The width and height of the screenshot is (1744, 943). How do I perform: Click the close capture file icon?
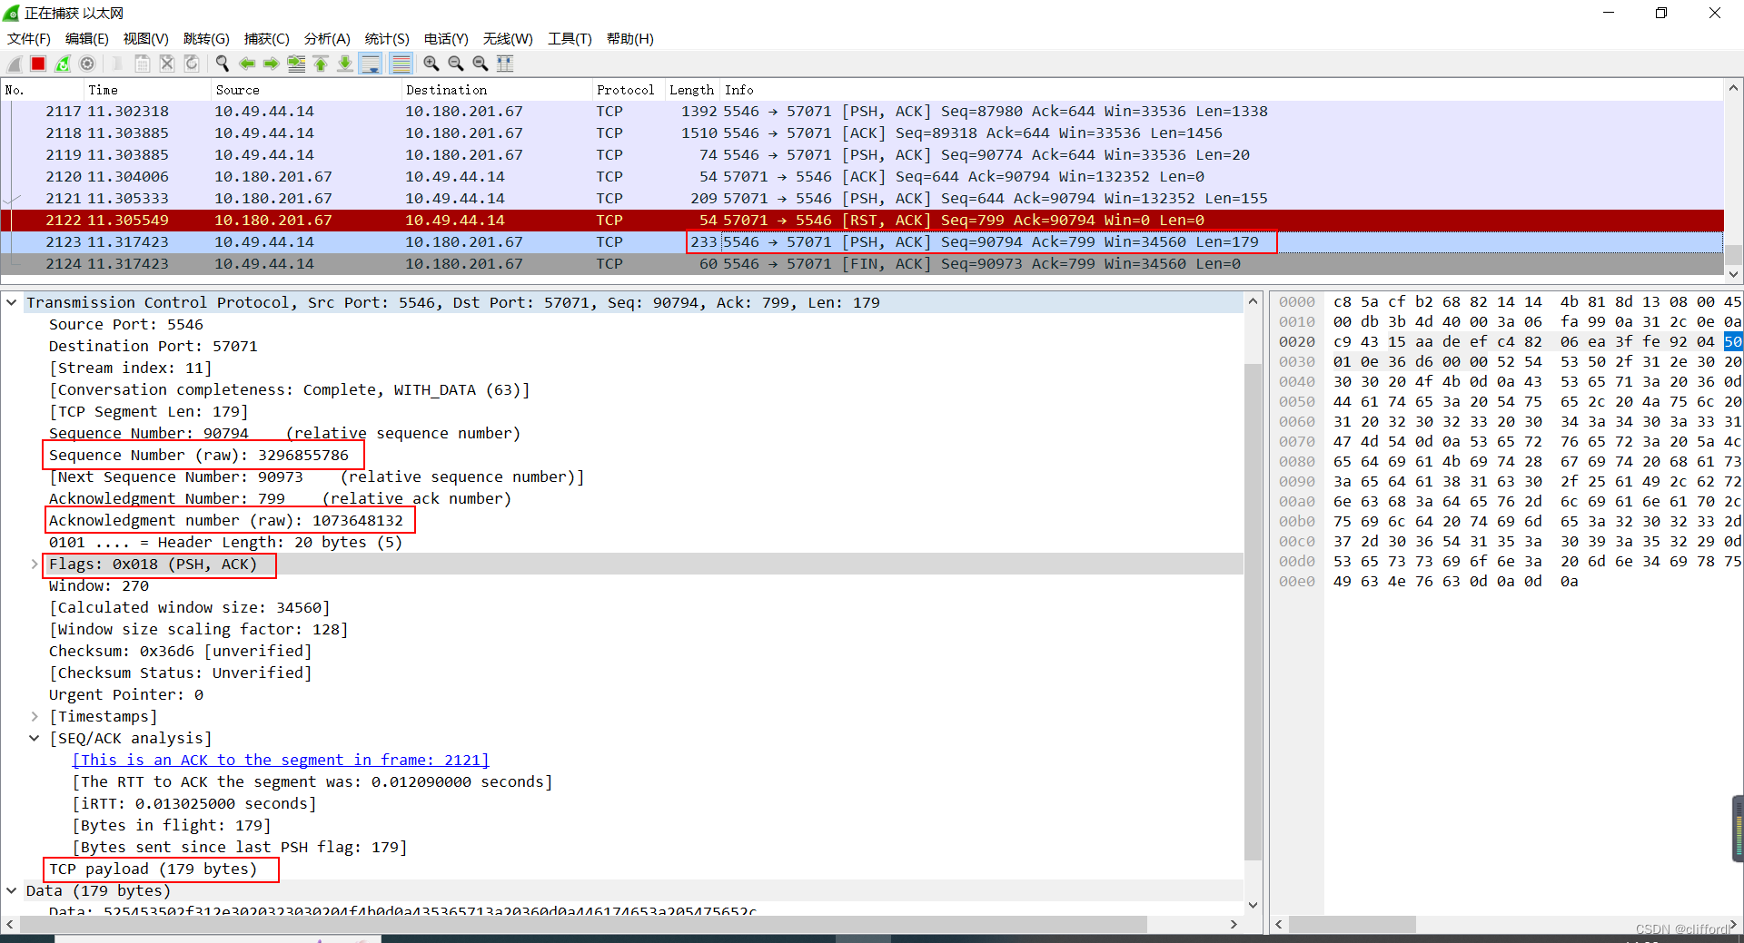coord(167,64)
